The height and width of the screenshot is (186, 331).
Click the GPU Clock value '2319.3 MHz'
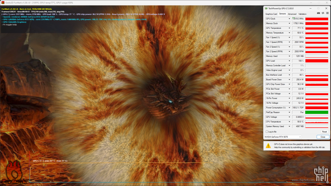pos(298,19)
